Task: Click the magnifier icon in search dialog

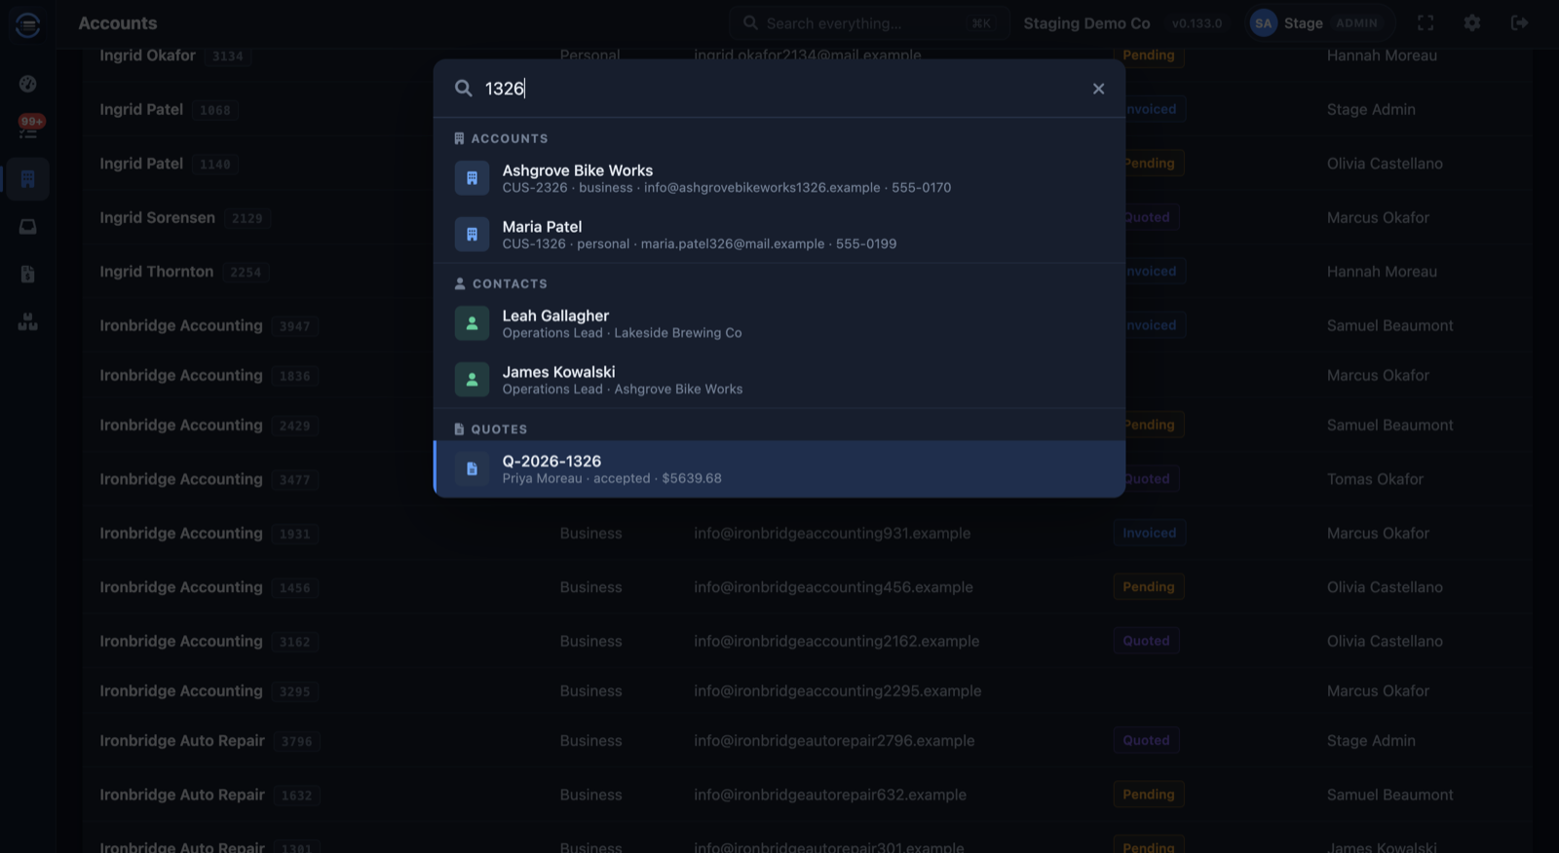Action: [x=464, y=89]
